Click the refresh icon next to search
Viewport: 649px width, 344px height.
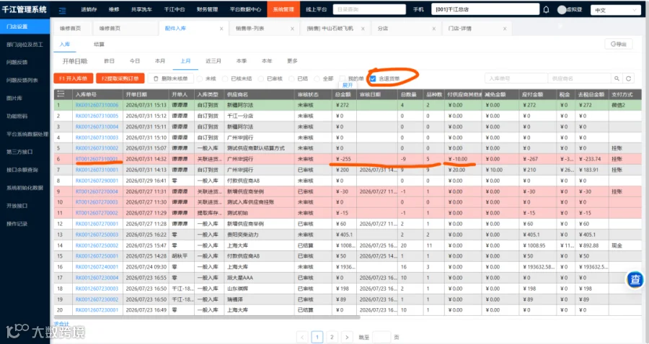[628, 78]
